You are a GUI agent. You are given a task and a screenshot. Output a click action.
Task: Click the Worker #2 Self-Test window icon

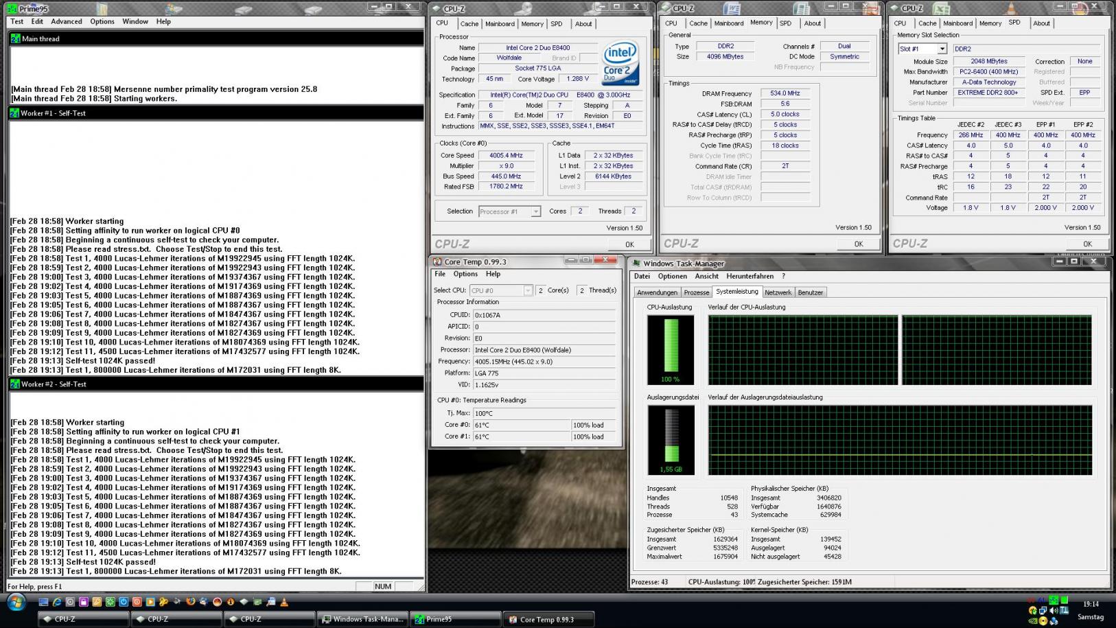tap(14, 384)
